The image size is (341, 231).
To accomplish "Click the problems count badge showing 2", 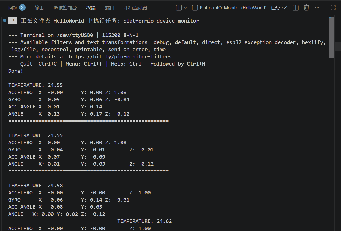I will [x=22, y=7].
